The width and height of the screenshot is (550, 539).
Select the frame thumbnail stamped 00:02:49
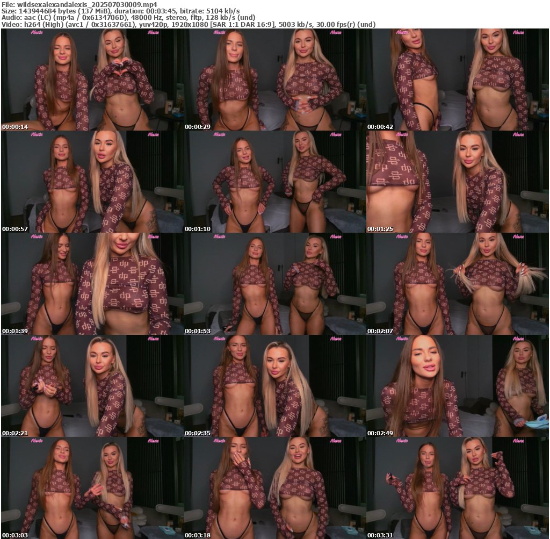point(458,386)
